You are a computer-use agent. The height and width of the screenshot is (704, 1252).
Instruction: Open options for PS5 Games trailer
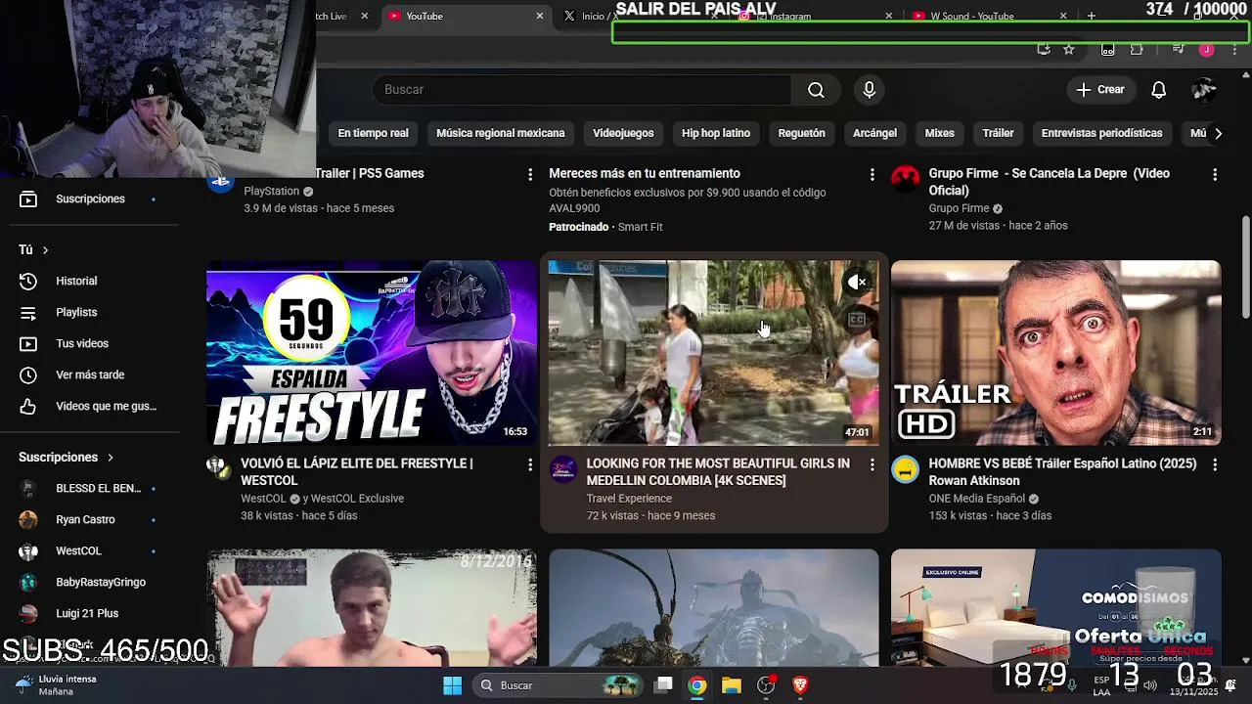point(530,174)
